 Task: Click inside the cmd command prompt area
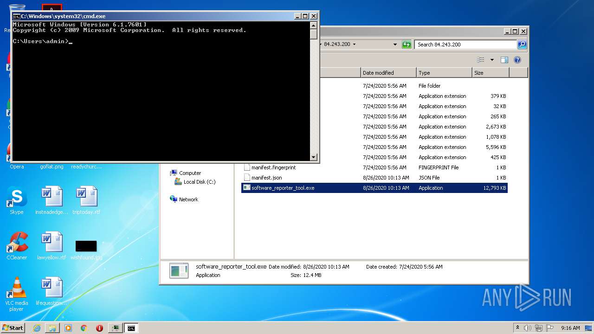coord(161,91)
